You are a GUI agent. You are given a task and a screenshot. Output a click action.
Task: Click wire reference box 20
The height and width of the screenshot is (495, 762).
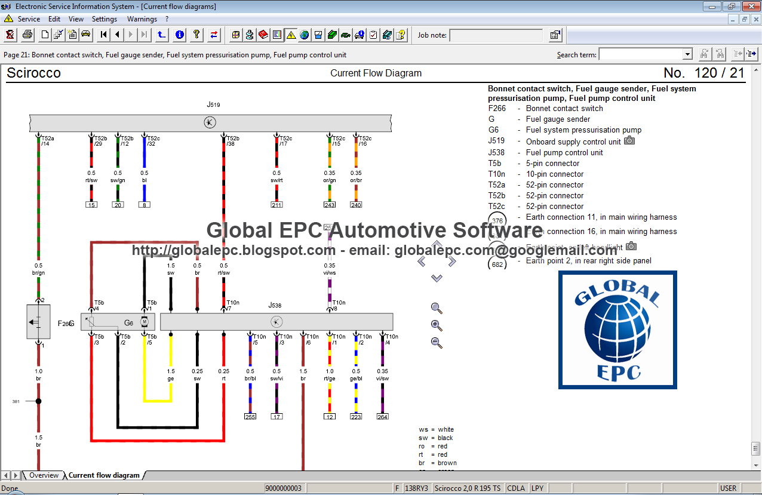point(118,205)
